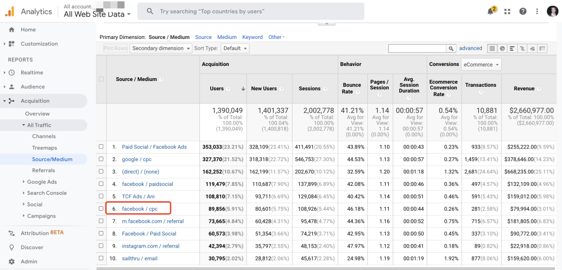Check the (direct) / (none) row checkbox

(x=101, y=172)
